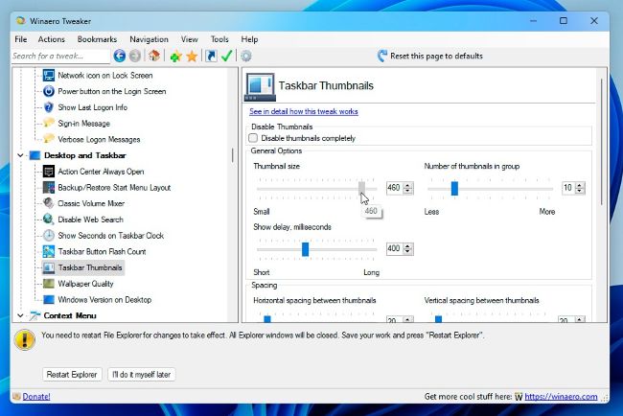Click the Windows Version on Desktop icon
Image resolution: width=623 pixels, height=416 pixels.
click(x=49, y=300)
